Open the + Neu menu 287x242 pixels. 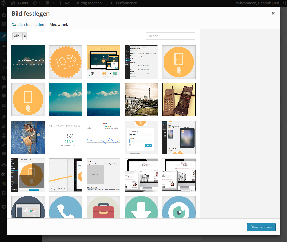[65, 3]
